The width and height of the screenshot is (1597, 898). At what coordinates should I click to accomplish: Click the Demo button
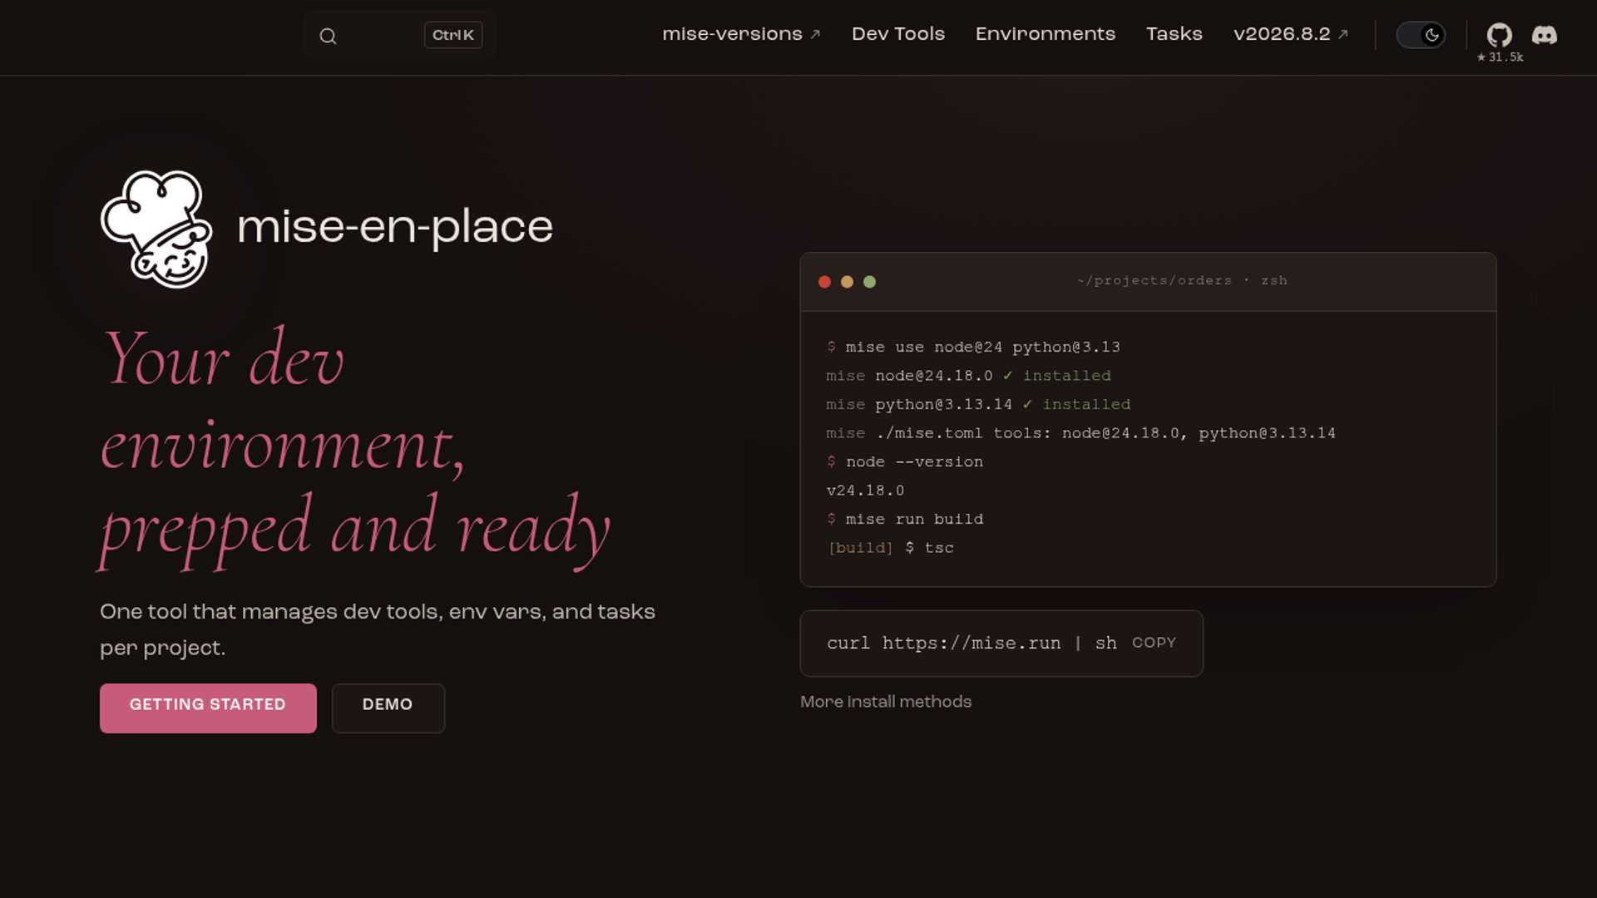388,708
